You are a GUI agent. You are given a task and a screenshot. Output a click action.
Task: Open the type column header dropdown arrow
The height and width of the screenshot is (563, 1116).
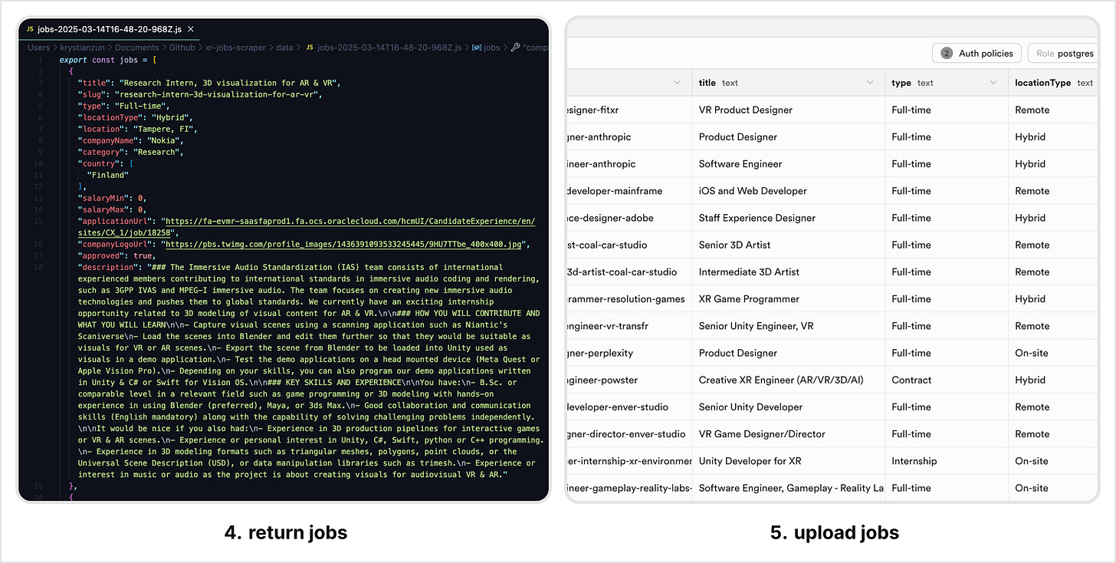pyautogui.click(x=993, y=83)
